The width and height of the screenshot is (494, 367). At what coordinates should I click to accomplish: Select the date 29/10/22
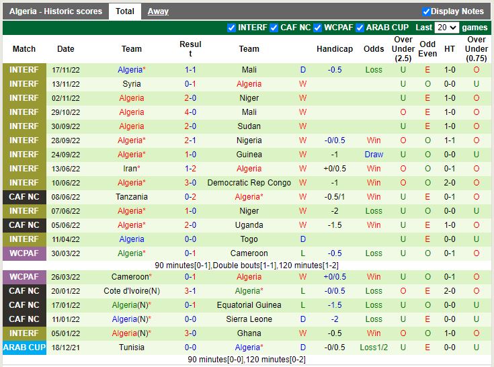click(66, 112)
